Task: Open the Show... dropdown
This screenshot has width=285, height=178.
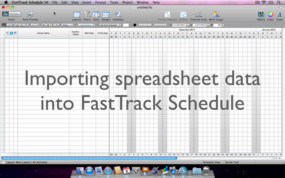Action: [x=67, y=25]
